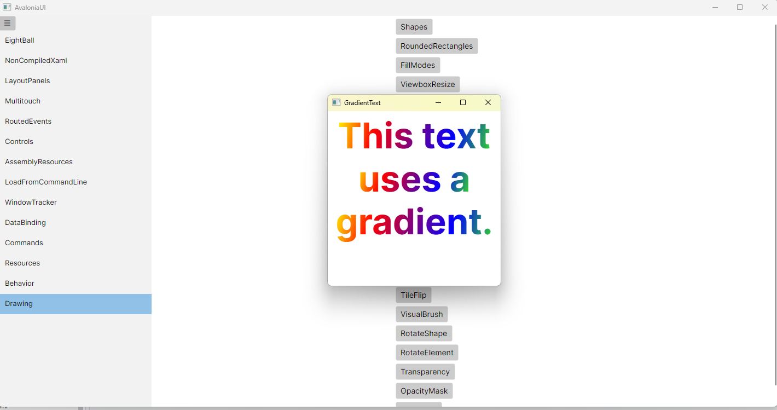Click the GradientText title bar text
Image resolution: width=777 pixels, height=410 pixels.
coord(362,103)
